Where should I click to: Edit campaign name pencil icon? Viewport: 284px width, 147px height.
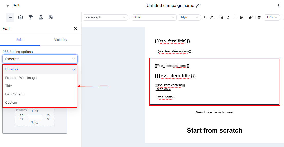point(198,6)
